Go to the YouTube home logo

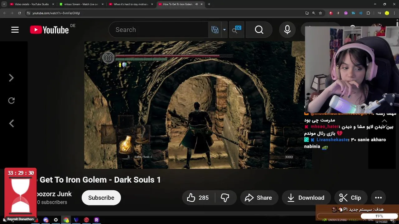(49, 30)
